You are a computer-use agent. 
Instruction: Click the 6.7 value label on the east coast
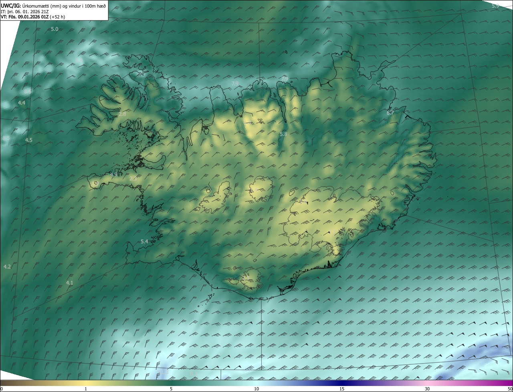point(390,113)
